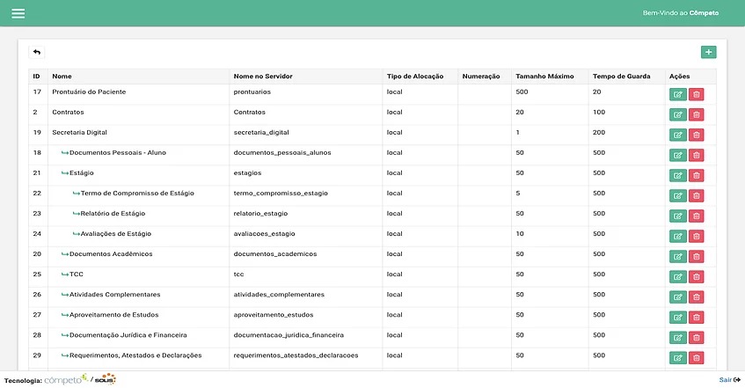Click the Nome column header
The width and height of the screenshot is (745, 388).
tap(62, 77)
